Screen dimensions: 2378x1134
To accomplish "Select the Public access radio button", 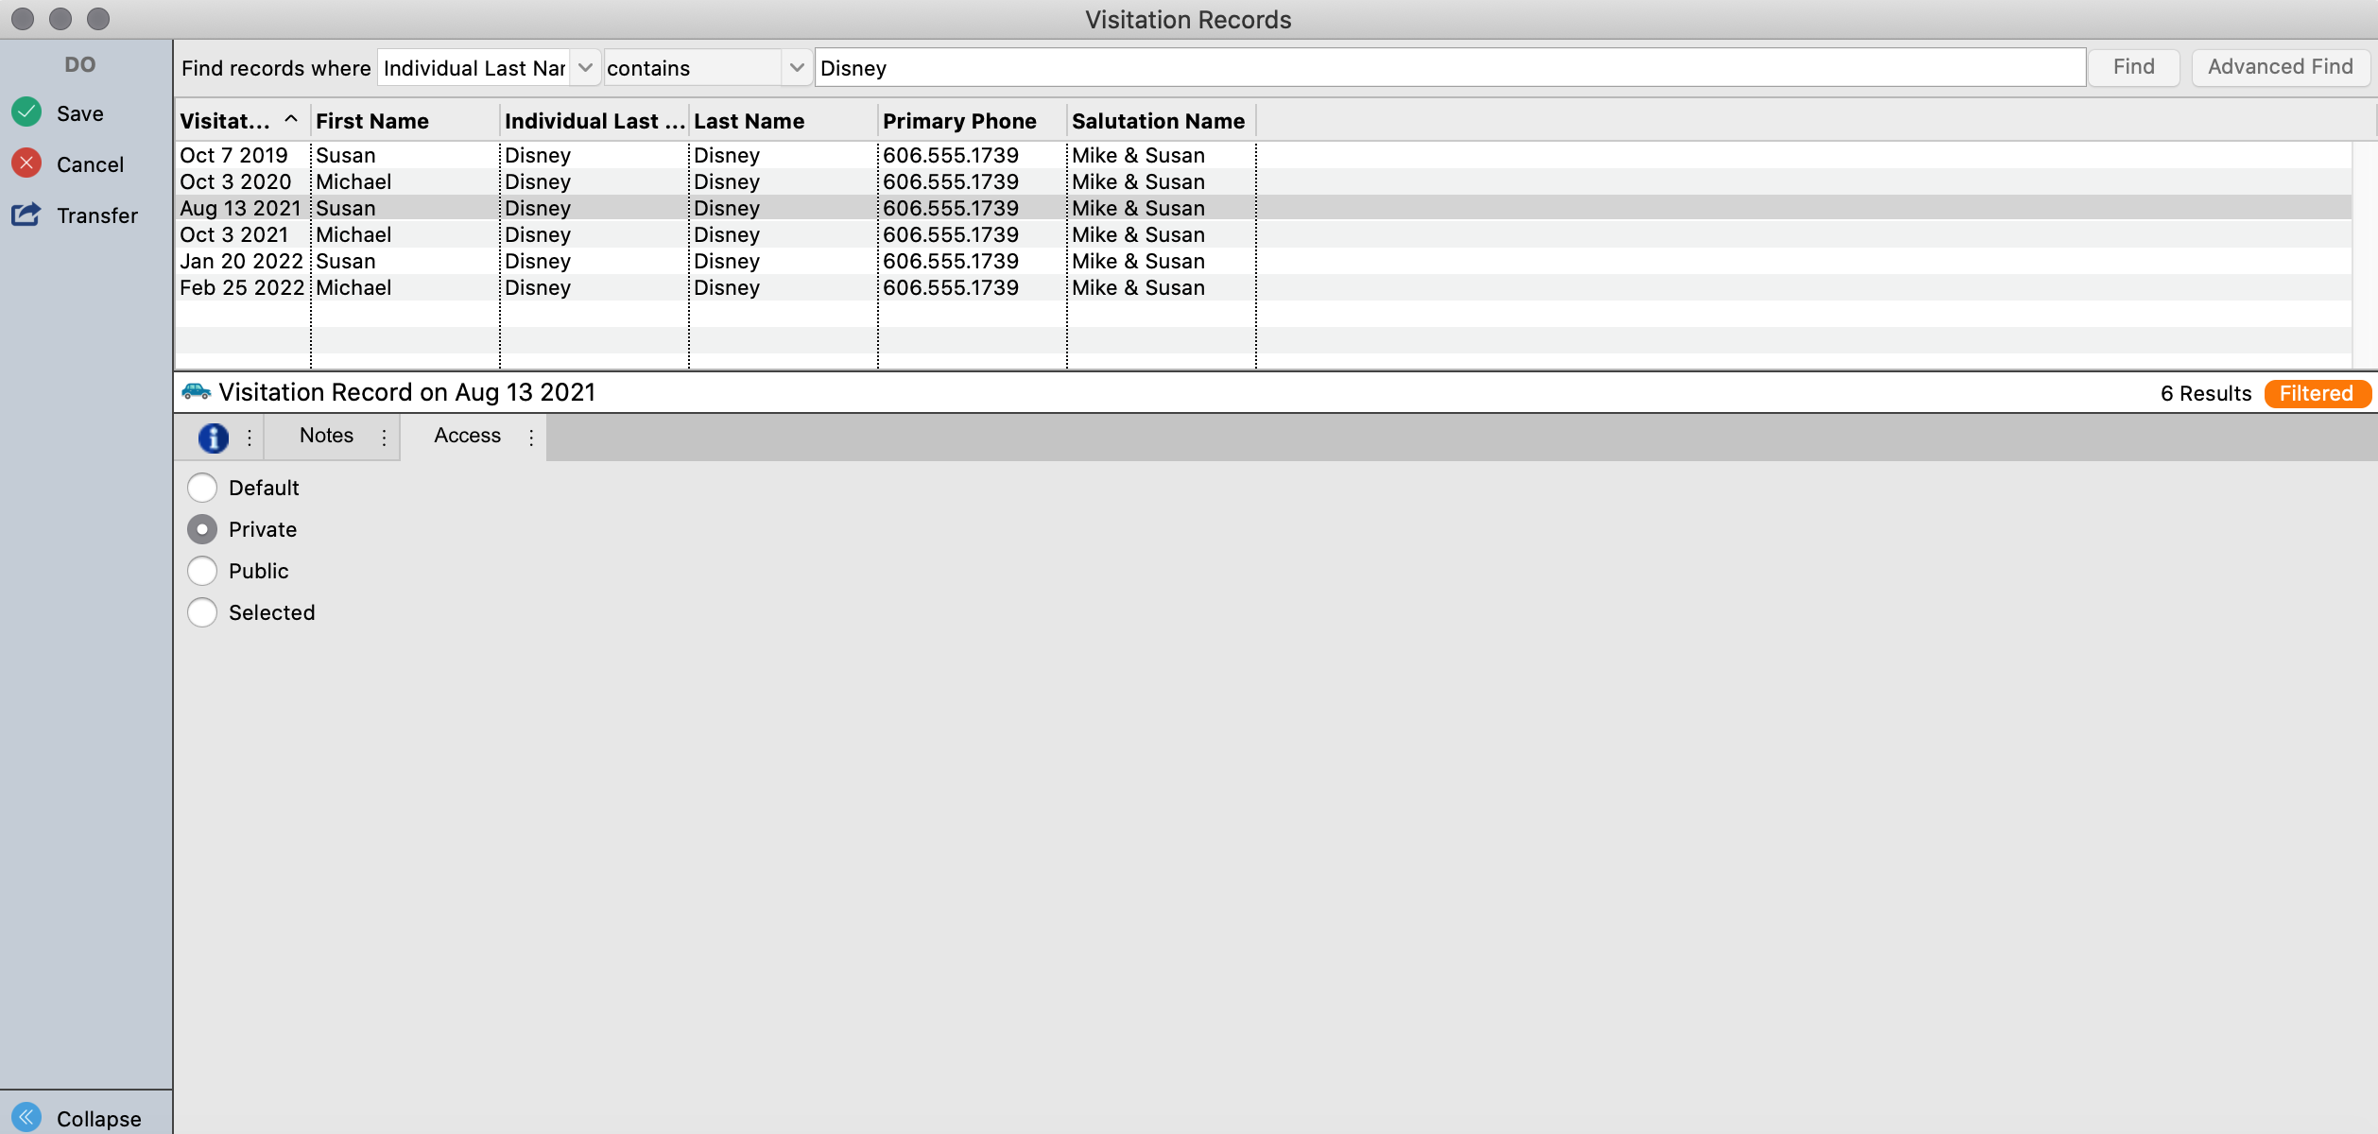I will point(202,571).
